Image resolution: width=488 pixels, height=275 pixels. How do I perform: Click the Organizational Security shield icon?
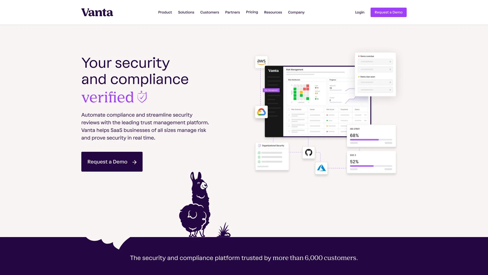[260, 145]
